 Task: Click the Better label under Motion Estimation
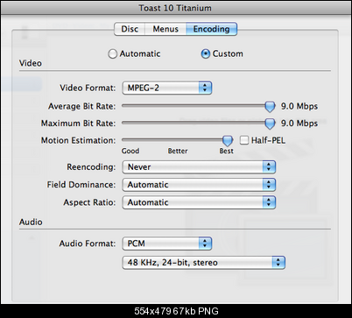[x=178, y=151]
